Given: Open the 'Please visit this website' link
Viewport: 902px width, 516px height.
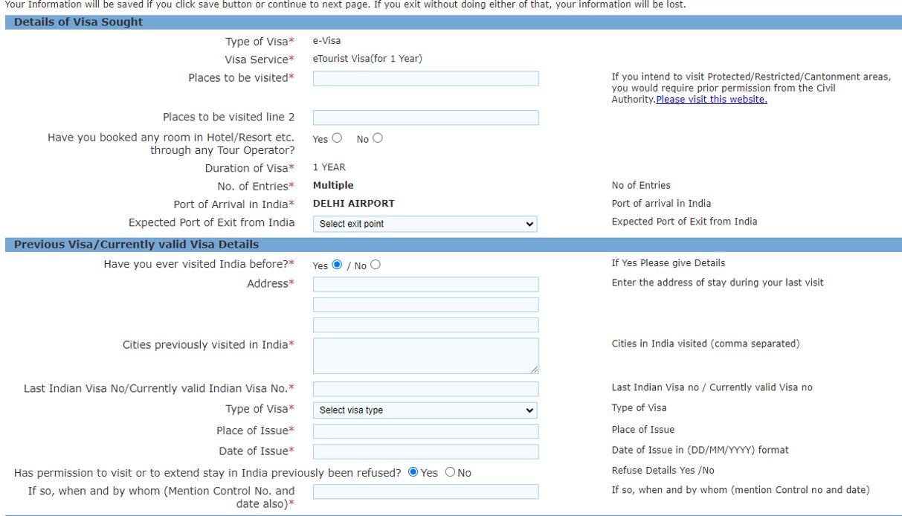Looking at the screenshot, I should 712,100.
